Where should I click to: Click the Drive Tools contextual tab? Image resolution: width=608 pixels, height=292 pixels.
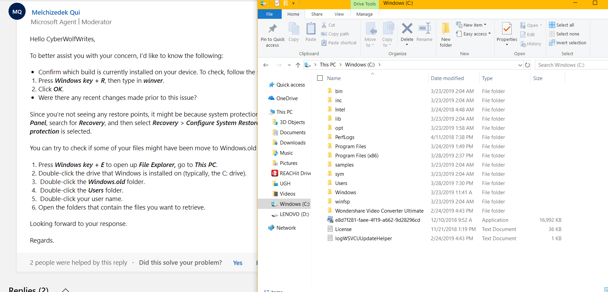coord(365,4)
